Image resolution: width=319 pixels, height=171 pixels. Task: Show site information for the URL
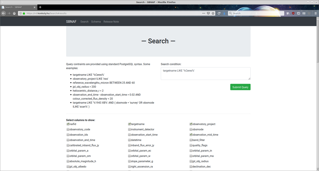point(21,13)
